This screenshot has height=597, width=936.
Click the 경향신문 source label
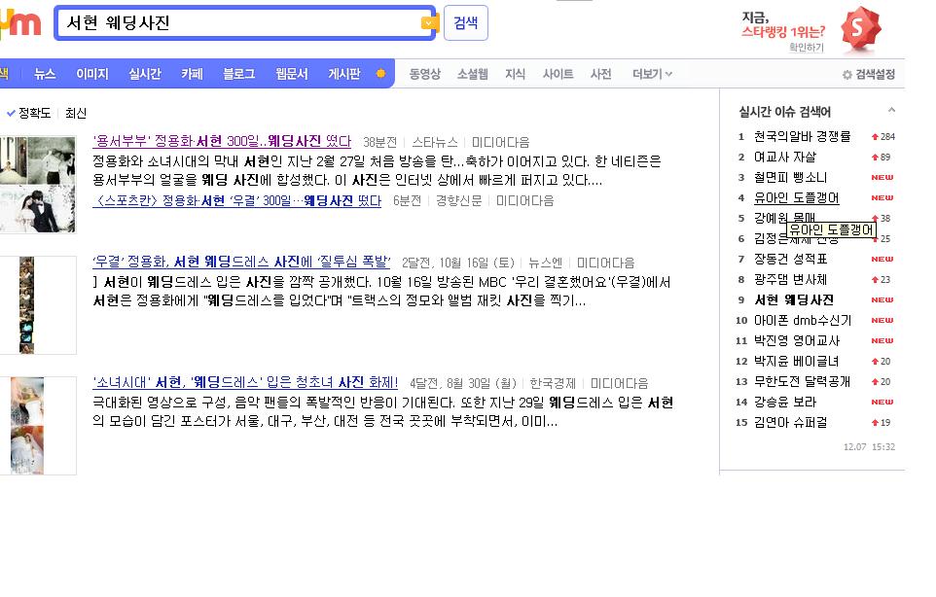pyautogui.click(x=458, y=201)
